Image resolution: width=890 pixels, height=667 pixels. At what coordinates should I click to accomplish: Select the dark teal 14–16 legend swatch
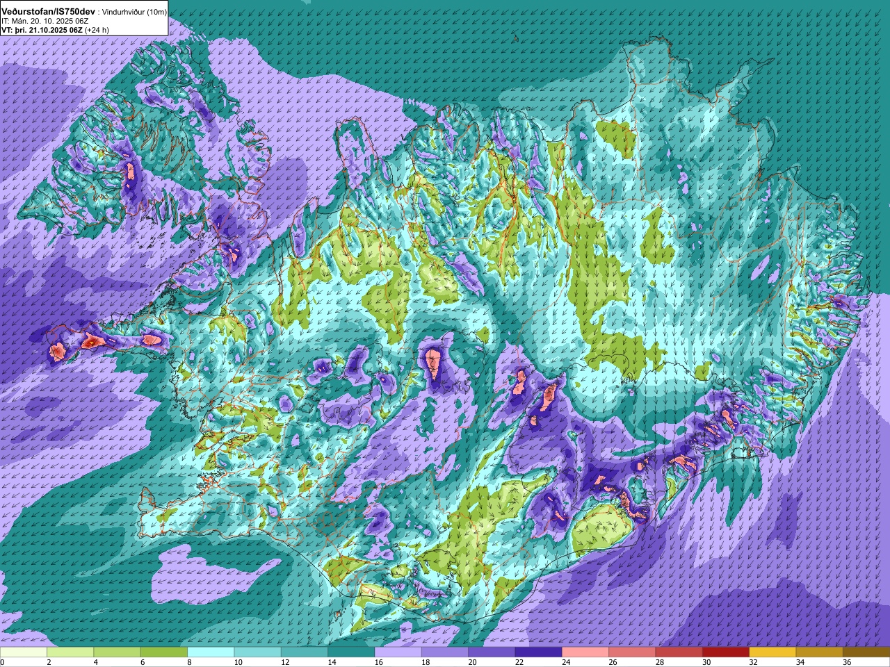(x=351, y=652)
